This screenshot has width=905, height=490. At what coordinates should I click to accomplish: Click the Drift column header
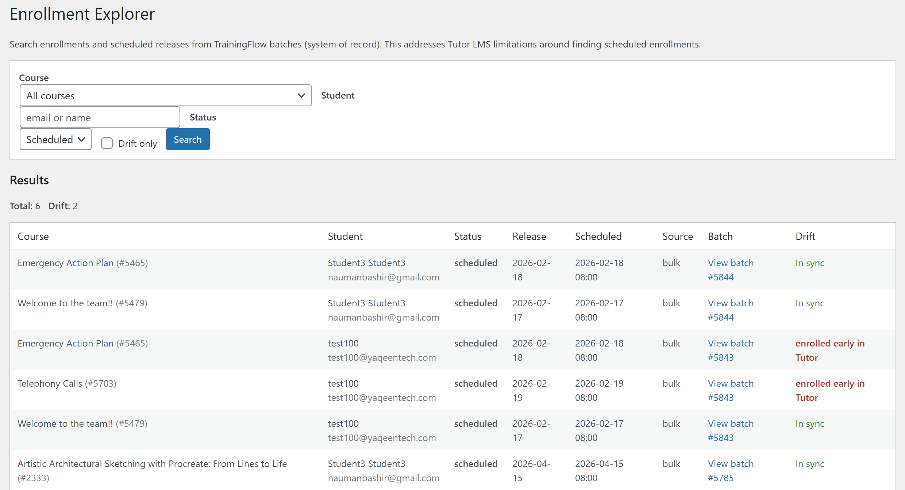805,236
